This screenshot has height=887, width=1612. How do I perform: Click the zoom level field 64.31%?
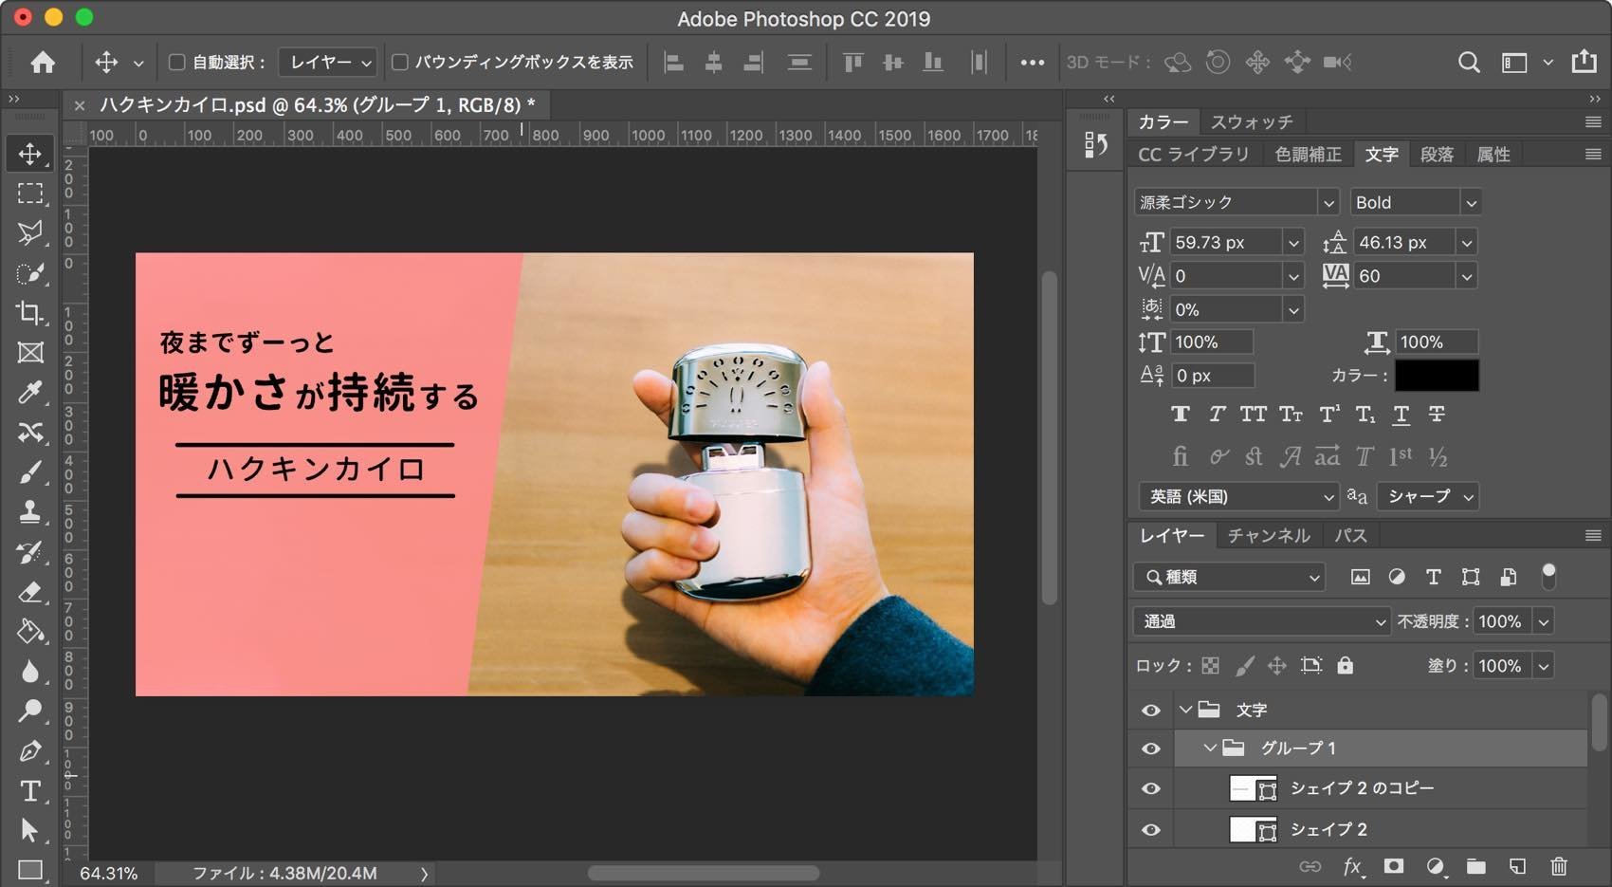click(x=109, y=874)
